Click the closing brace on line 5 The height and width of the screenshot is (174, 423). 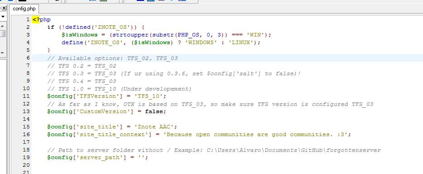[49, 50]
